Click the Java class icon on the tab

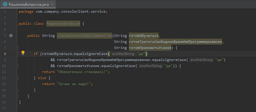(x=5, y=5)
